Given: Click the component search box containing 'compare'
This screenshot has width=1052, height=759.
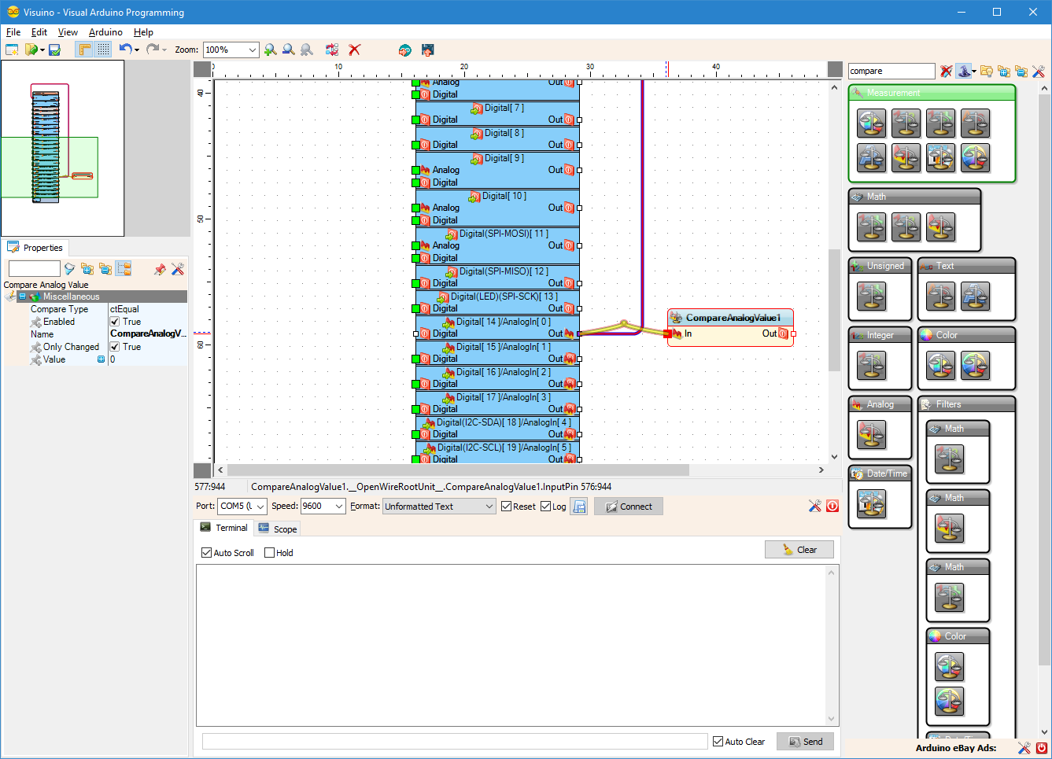Looking at the screenshot, I should point(891,71).
